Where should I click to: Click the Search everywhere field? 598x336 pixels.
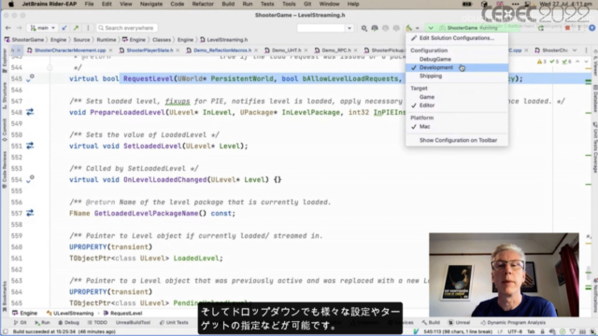pyautogui.click(x=127, y=28)
